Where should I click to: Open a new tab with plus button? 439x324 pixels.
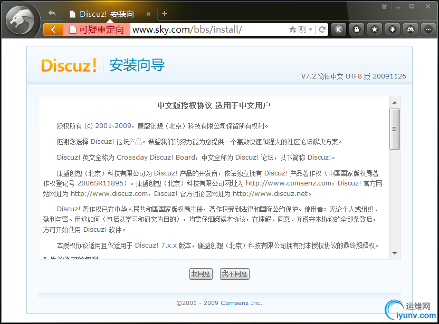tap(165, 14)
